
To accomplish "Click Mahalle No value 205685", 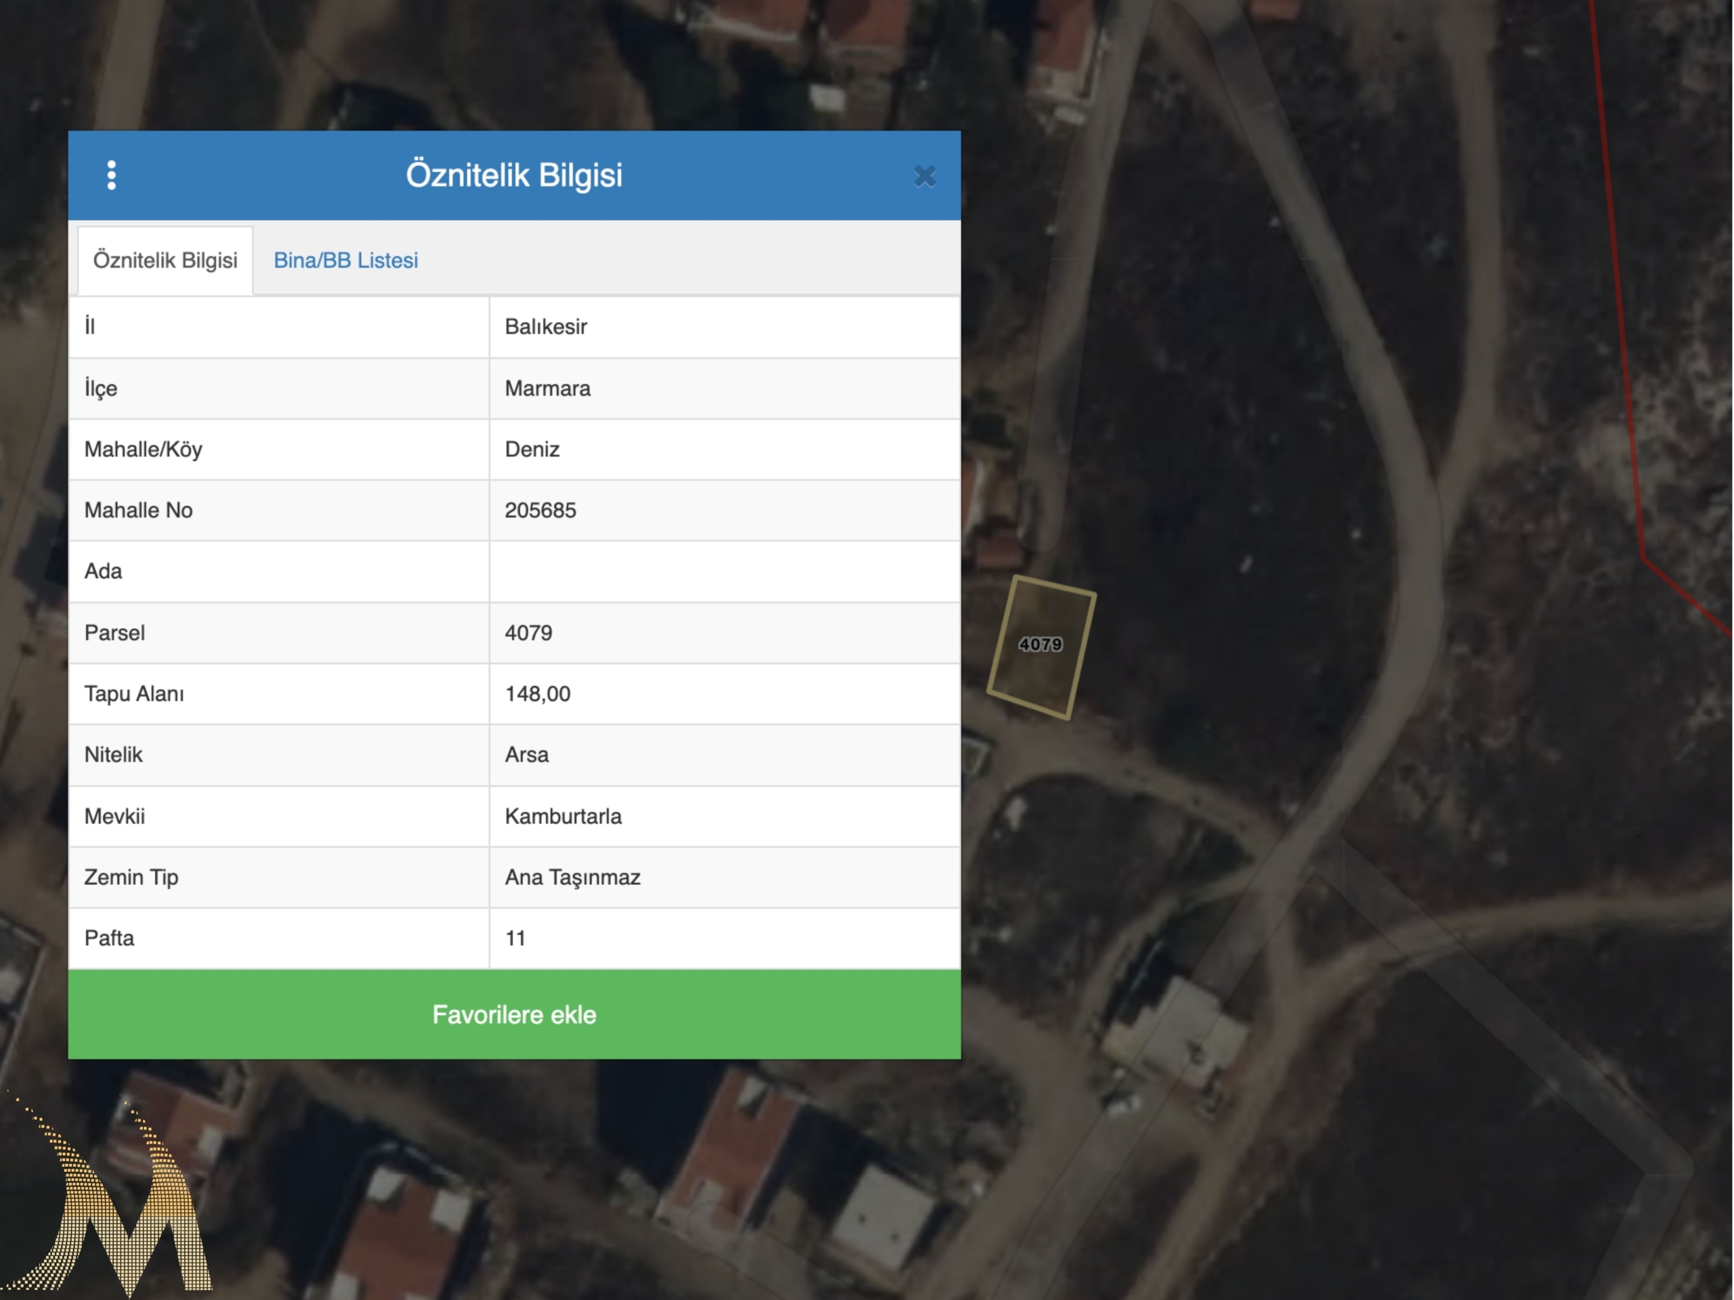I will pos(541,511).
